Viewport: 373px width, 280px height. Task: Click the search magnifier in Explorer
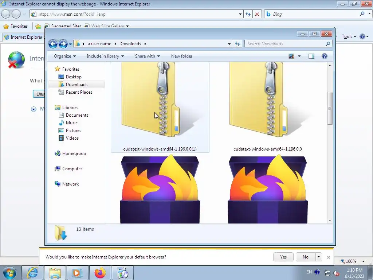[328, 44]
